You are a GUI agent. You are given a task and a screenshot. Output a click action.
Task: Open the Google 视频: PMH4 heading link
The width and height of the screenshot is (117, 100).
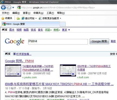[19, 61]
